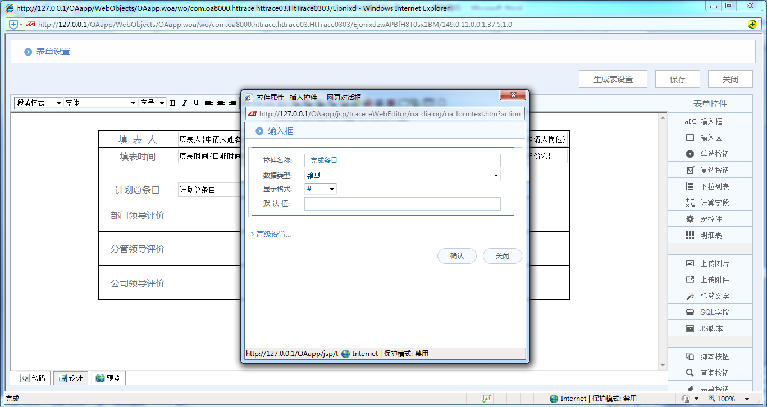
Task: Insert a 计算字段 calculated field control
Action: 710,202
